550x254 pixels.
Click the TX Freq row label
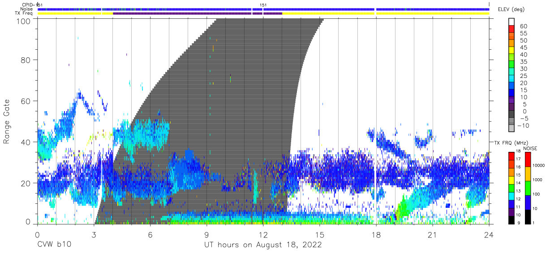tap(24, 13)
